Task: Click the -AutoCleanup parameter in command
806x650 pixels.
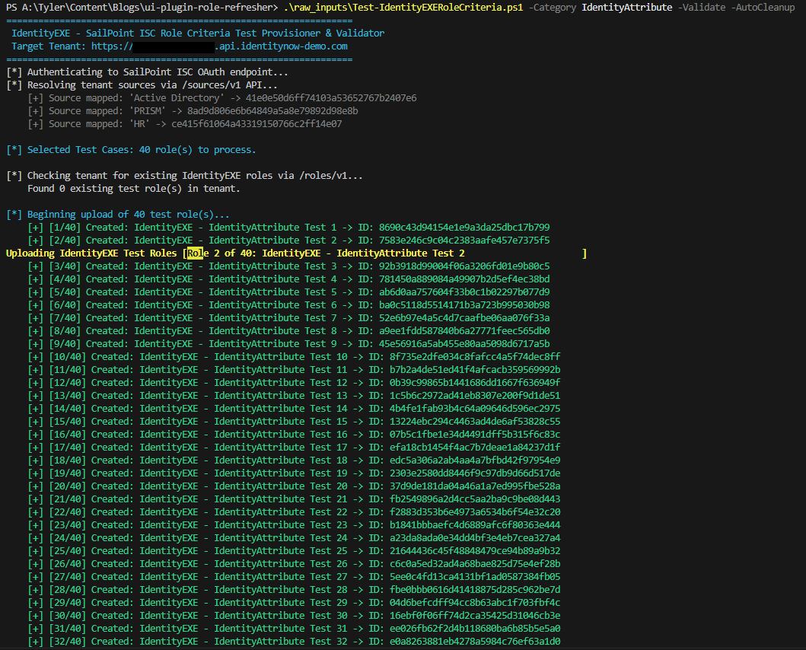Action: (763, 8)
